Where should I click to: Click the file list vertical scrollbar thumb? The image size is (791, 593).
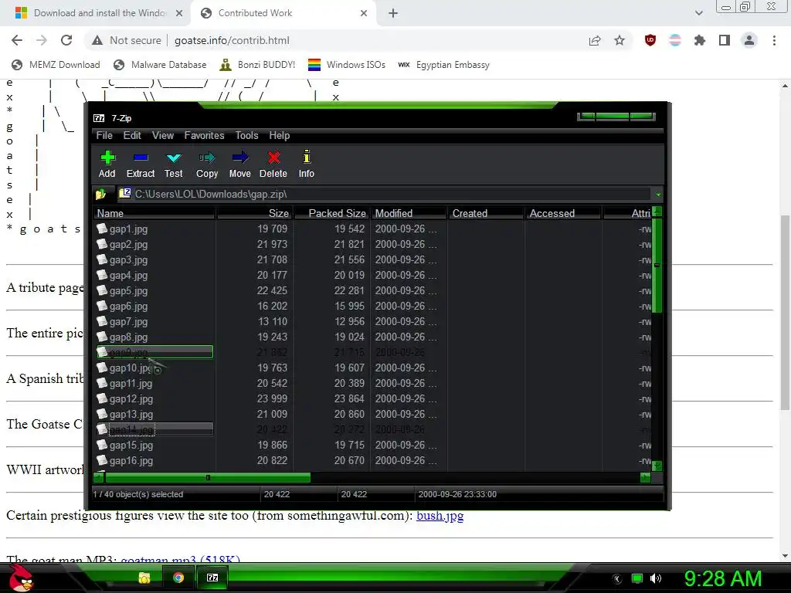pyautogui.click(x=657, y=266)
